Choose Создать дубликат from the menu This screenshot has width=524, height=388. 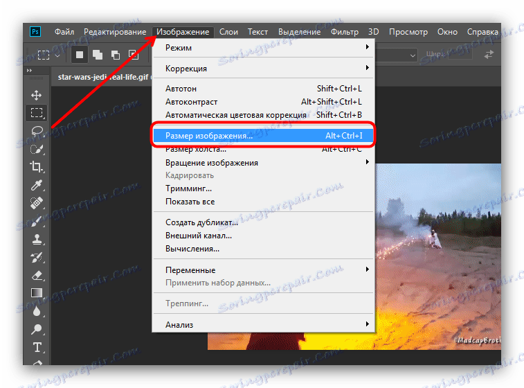pyautogui.click(x=263, y=222)
